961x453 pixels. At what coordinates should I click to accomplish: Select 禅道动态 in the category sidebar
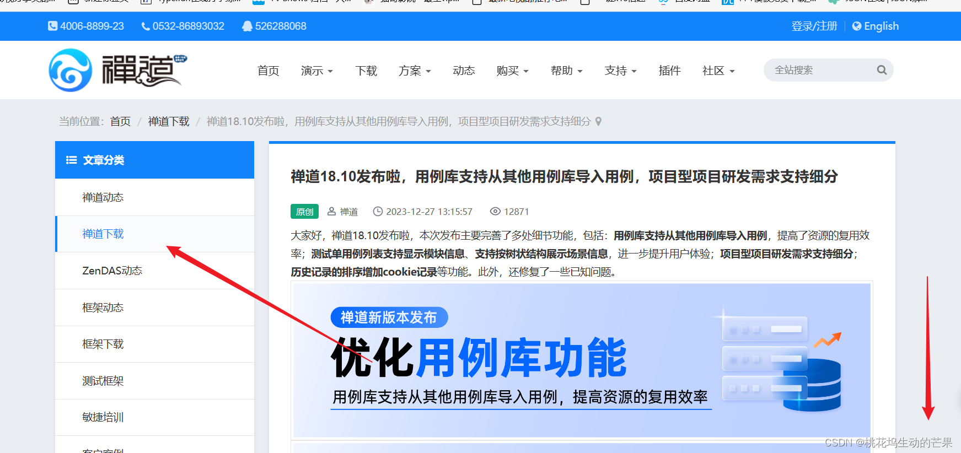(x=154, y=197)
